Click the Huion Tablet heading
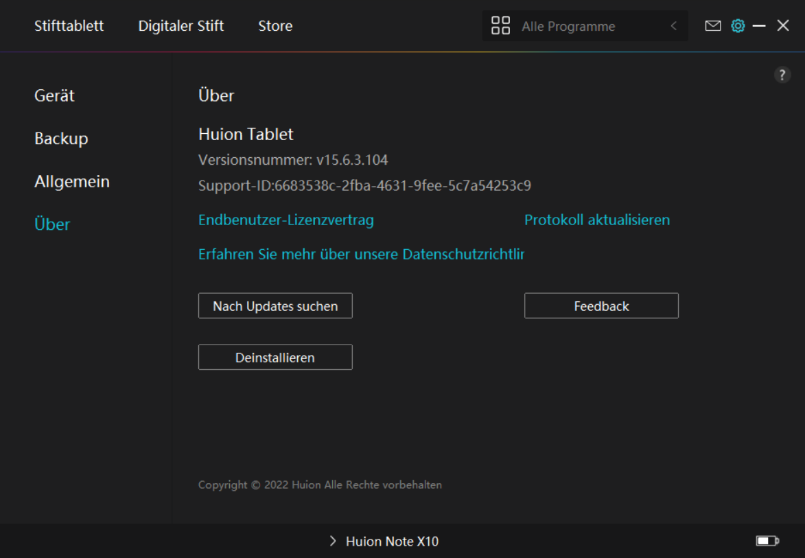The height and width of the screenshot is (558, 805). point(246,135)
